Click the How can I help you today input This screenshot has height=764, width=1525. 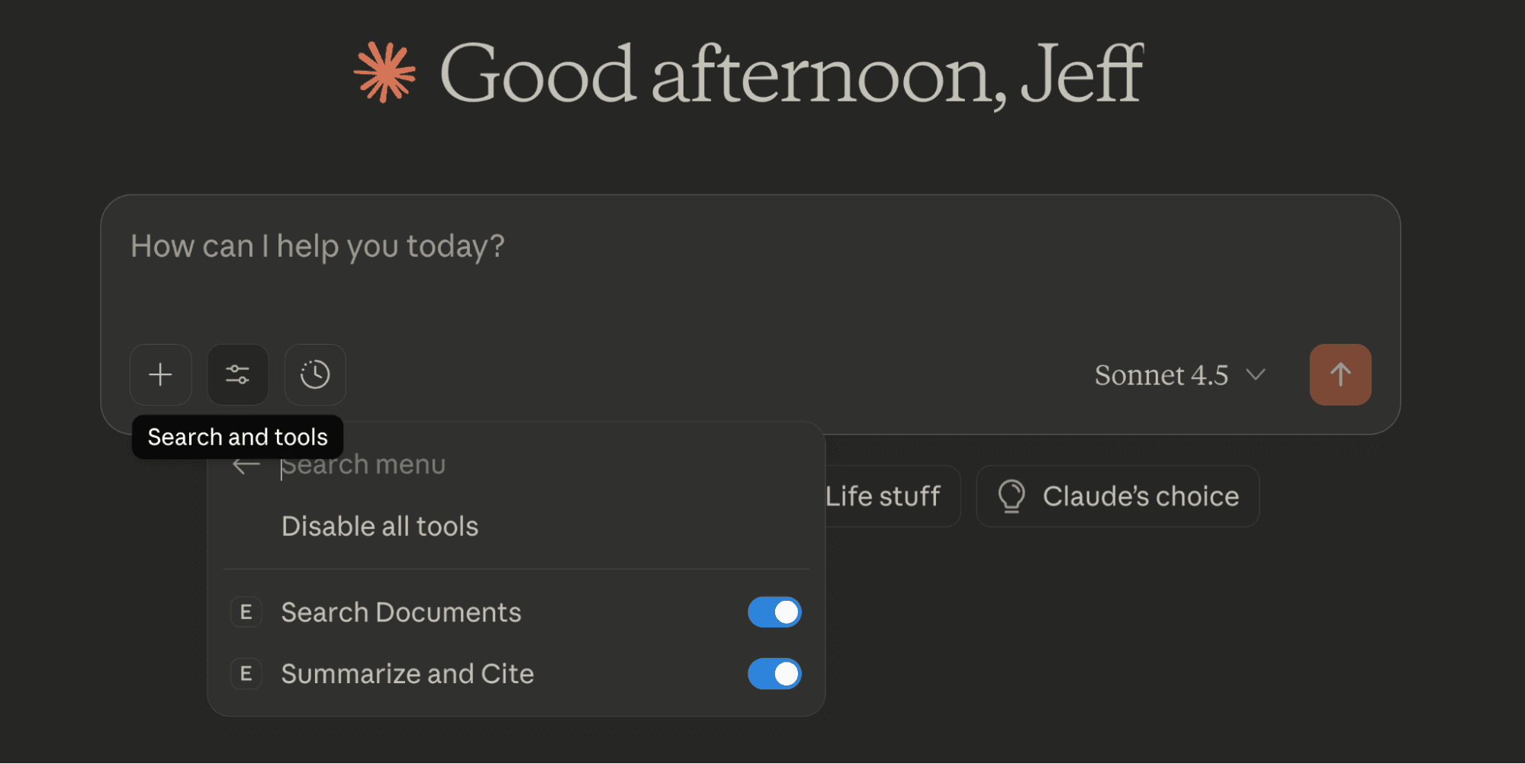tap(317, 246)
